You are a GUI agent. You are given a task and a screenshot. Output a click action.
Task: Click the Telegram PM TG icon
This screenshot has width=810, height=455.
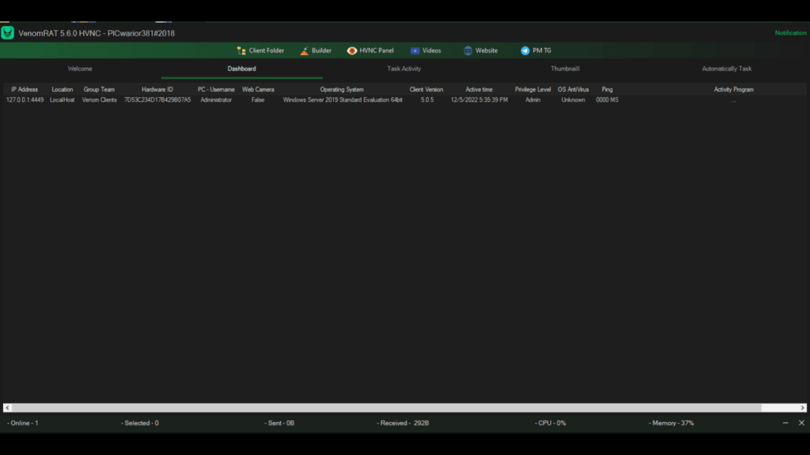pyautogui.click(x=525, y=51)
